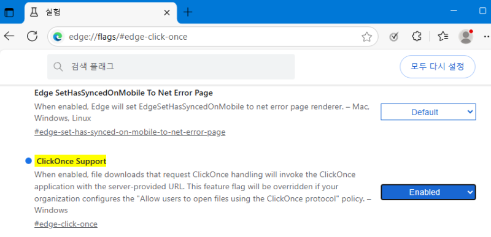The height and width of the screenshot is (237, 491).
Task: Add this page to favorites star
Action: pos(366,37)
